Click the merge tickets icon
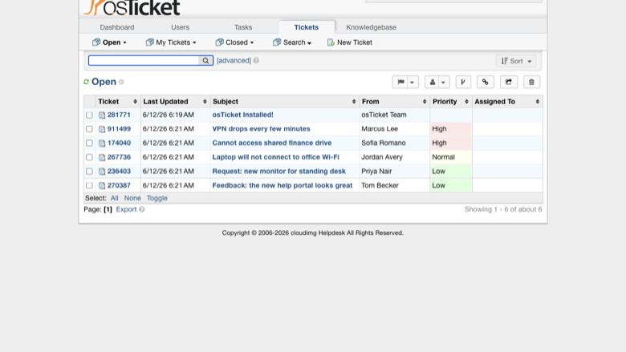This screenshot has height=352, width=626. tap(463, 82)
